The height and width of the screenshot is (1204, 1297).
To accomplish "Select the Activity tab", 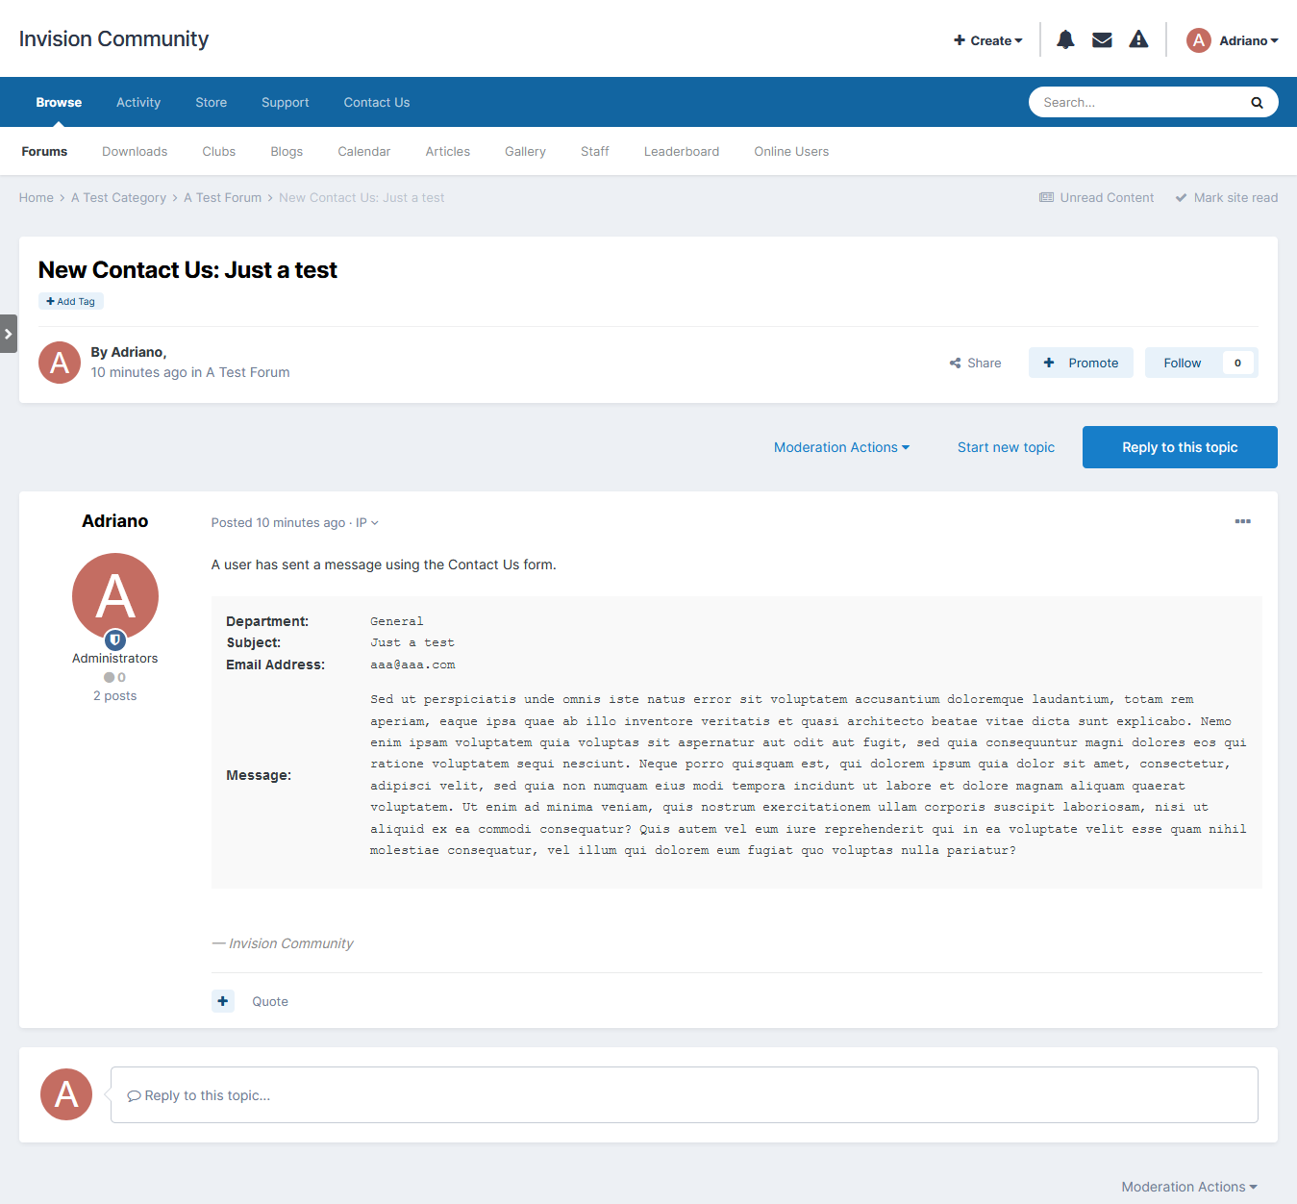I will click(138, 103).
